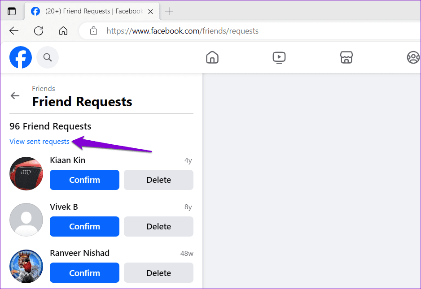
Task: Open the tab actions menu icon
Action: pyautogui.click(x=12, y=11)
